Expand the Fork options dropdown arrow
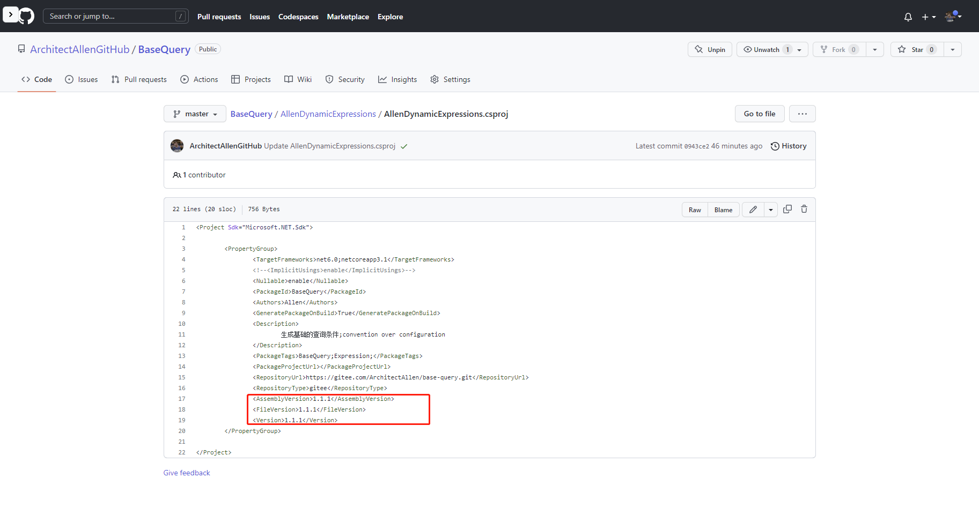979x515 pixels. point(875,49)
